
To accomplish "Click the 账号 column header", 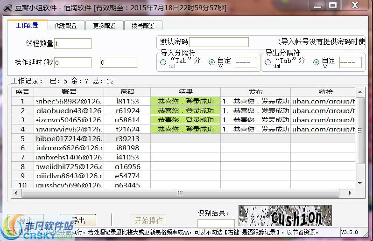I will pyautogui.click(x=69, y=92).
